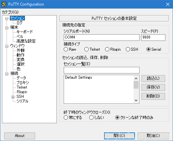The height and width of the screenshot is (141, 173).
Task: Click session list scroll down arrow
Action: click(136, 100)
